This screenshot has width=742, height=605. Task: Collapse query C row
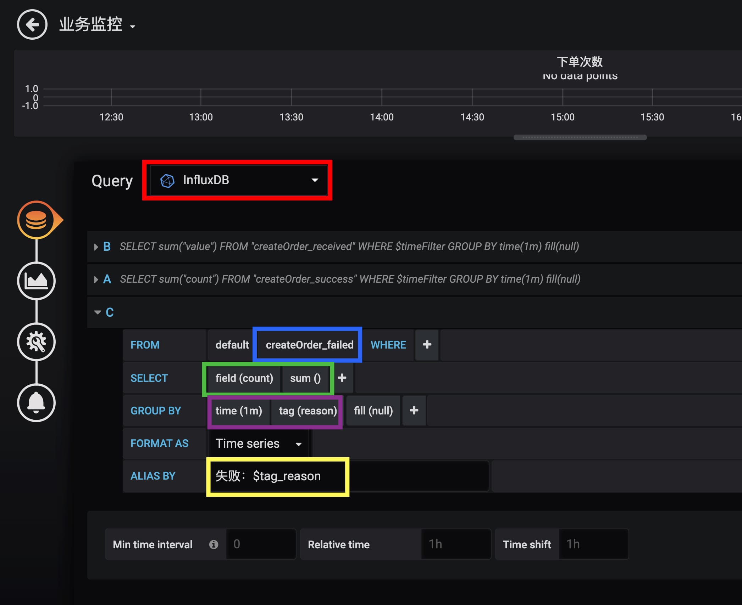click(x=98, y=312)
